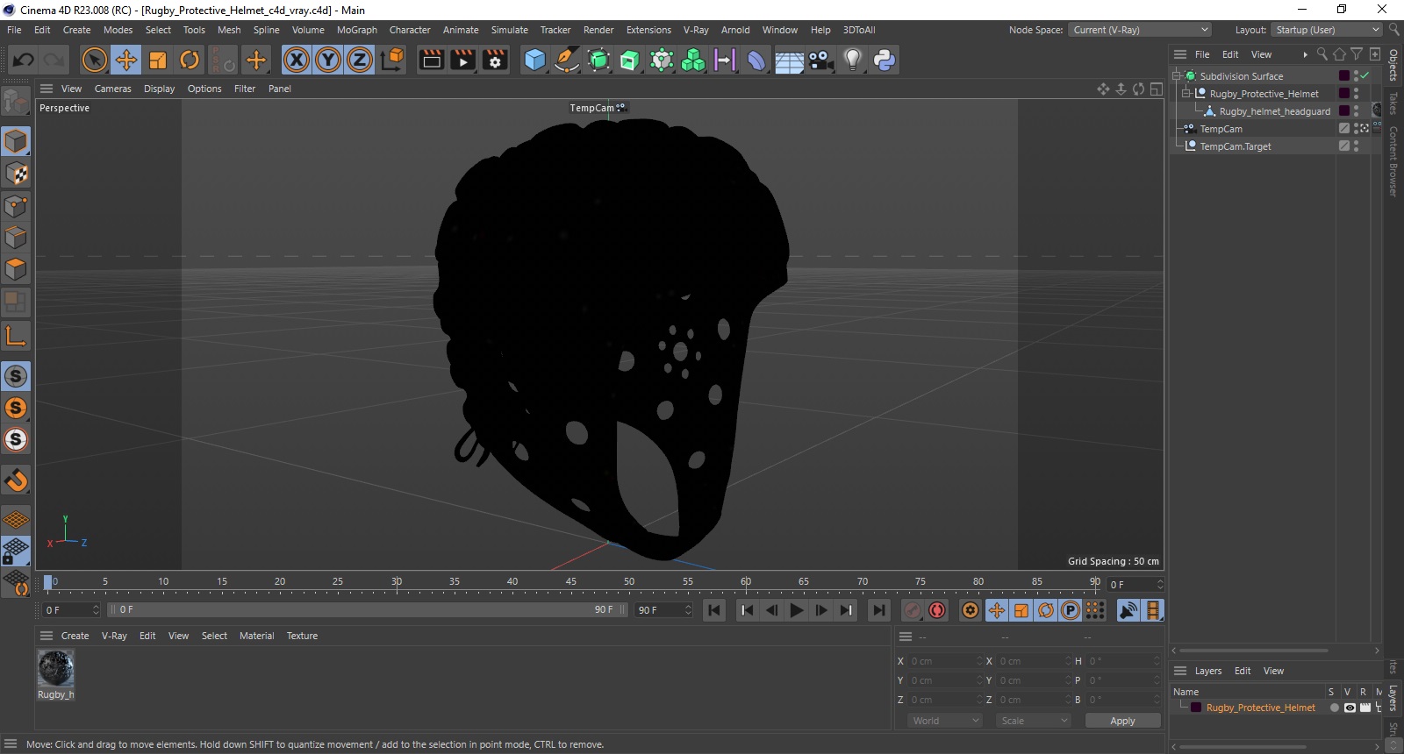Click Subdivision Surface layer color swatch
The height and width of the screenshot is (754, 1404).
point(1343,76)
